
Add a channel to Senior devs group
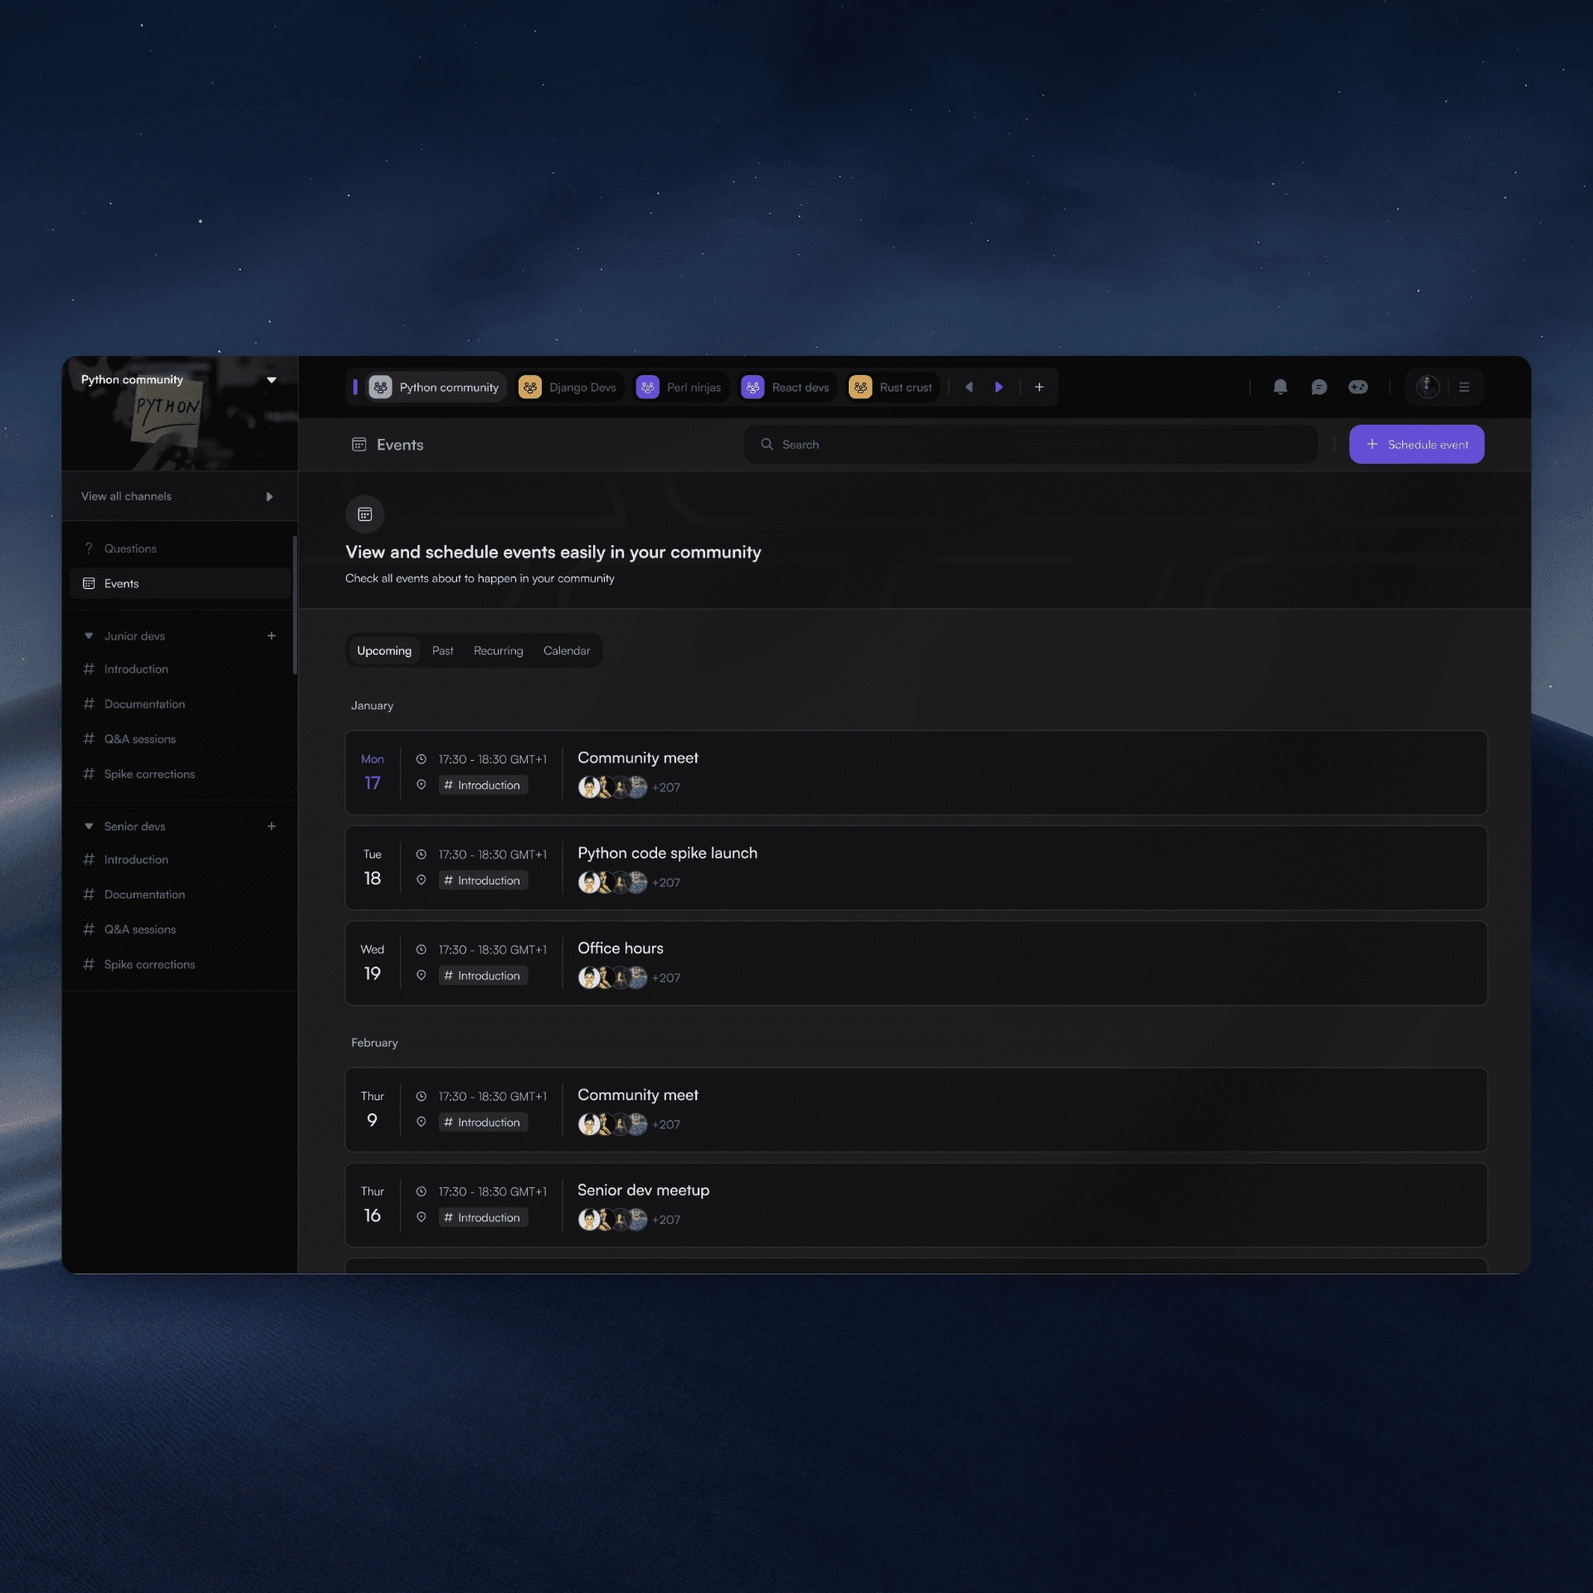(x=271, y=826)
